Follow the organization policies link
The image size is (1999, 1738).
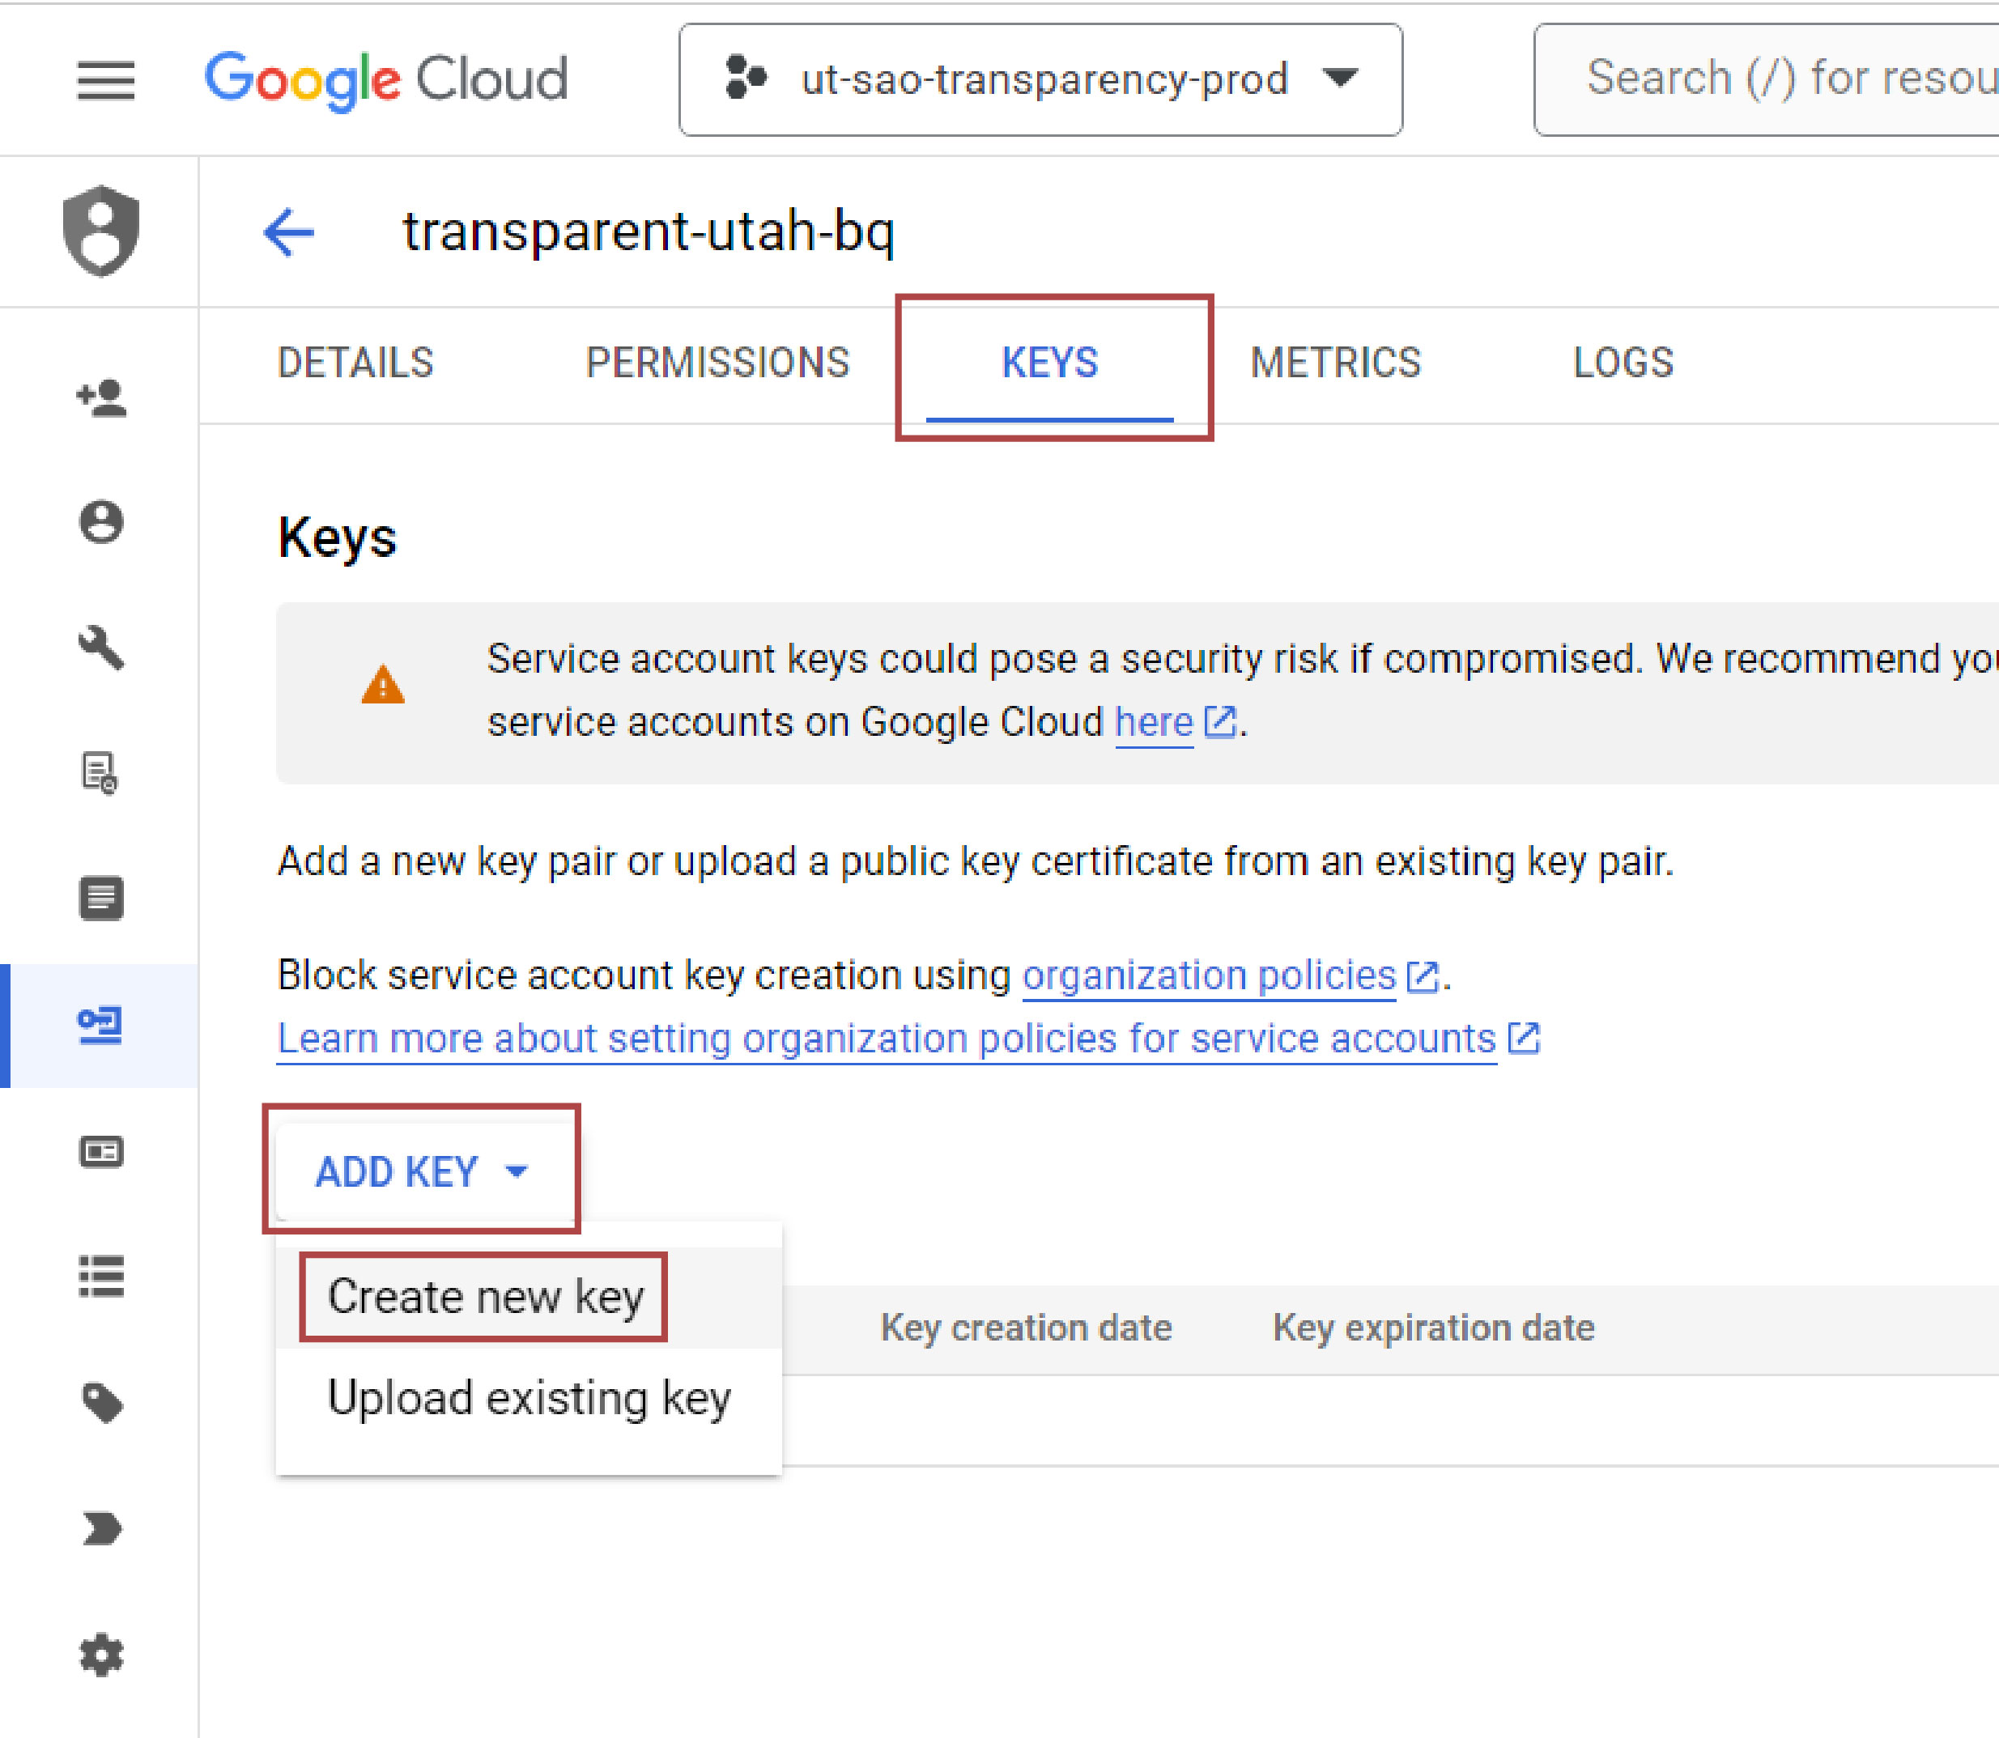coord(1209,975)
